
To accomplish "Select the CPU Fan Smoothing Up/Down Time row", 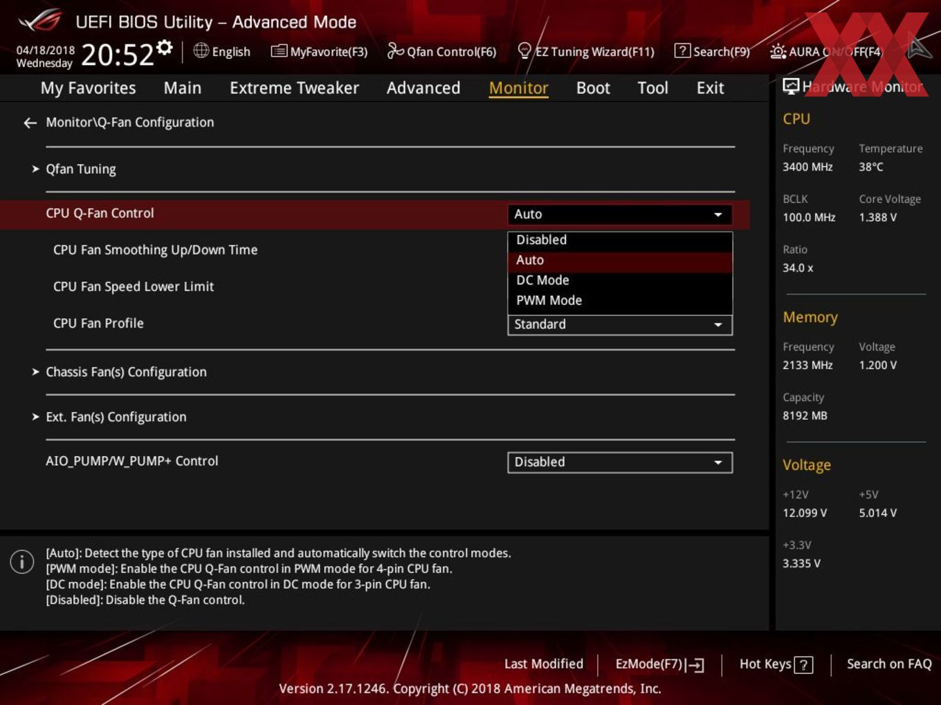I will click(x=155, y=250).
